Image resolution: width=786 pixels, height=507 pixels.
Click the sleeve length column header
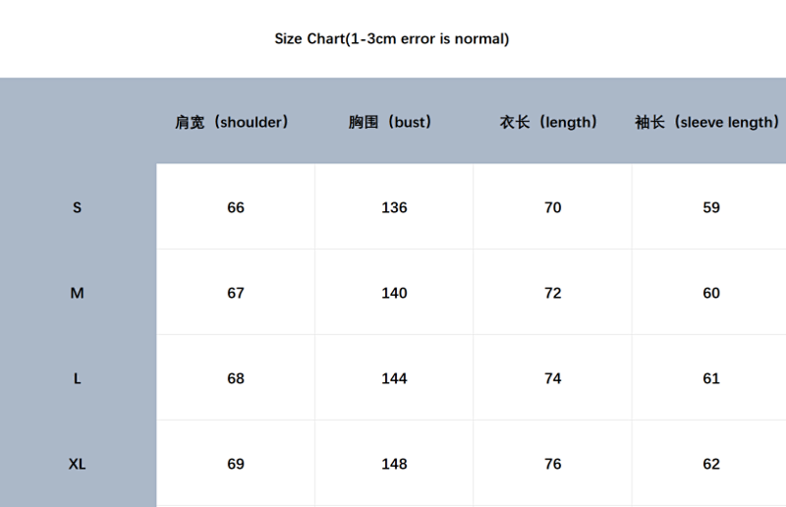(706, 122)
